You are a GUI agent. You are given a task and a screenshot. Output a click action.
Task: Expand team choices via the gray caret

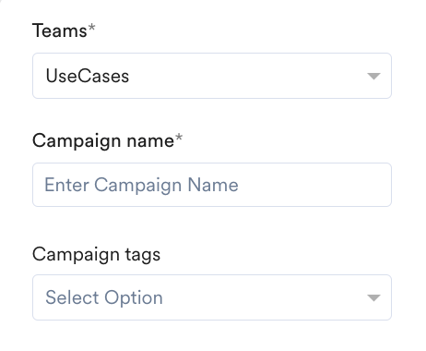pos(373,76)
